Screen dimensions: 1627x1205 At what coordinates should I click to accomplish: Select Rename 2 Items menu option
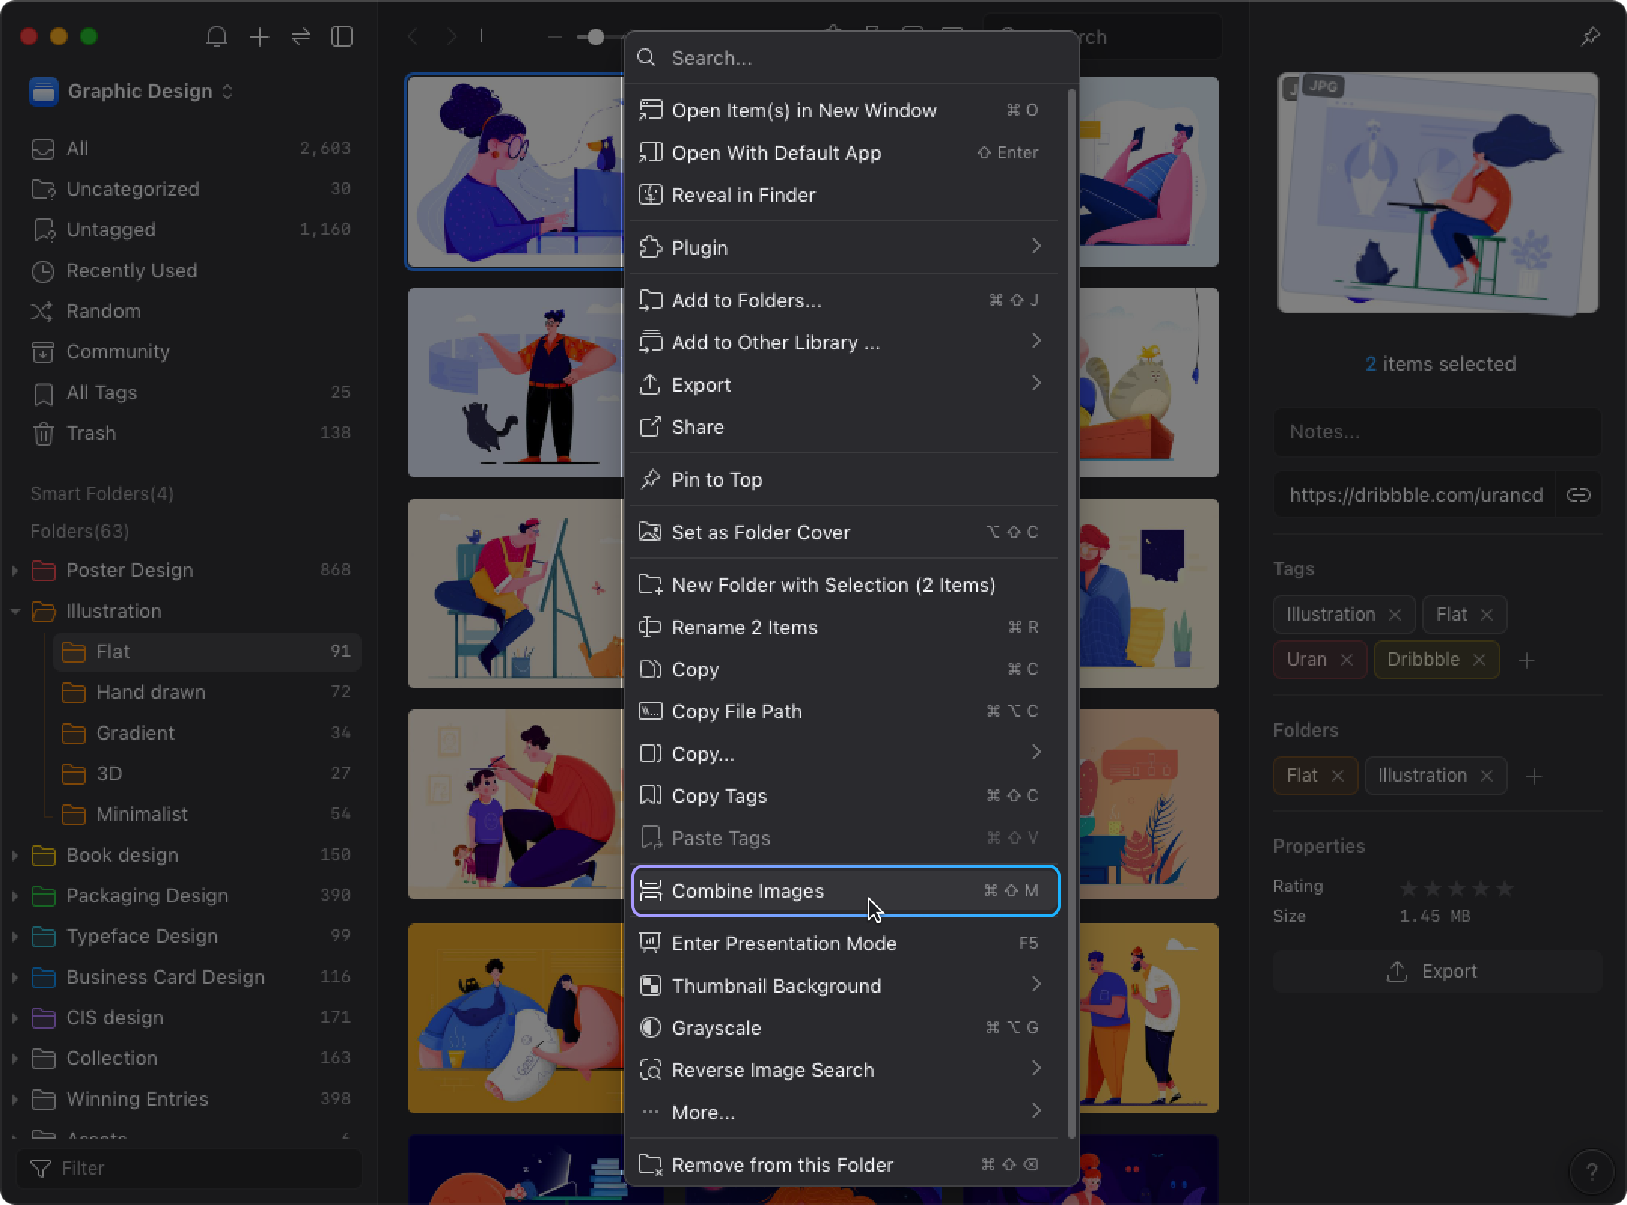click(744, 627)
